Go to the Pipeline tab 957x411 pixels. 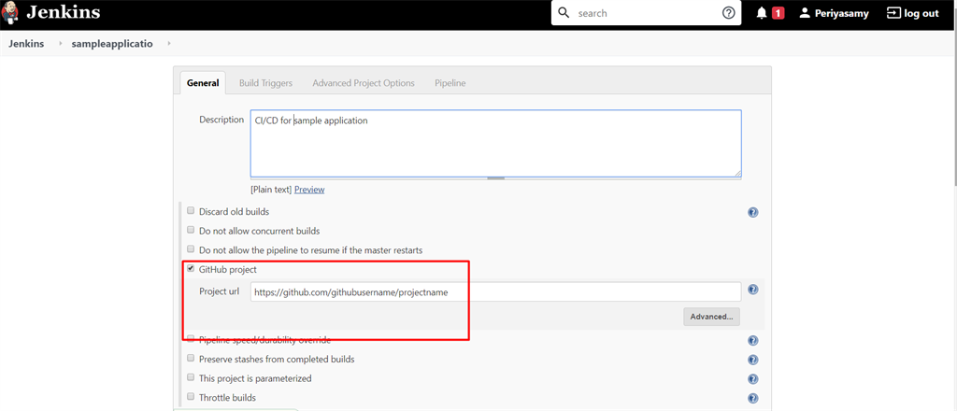point(450,83)
